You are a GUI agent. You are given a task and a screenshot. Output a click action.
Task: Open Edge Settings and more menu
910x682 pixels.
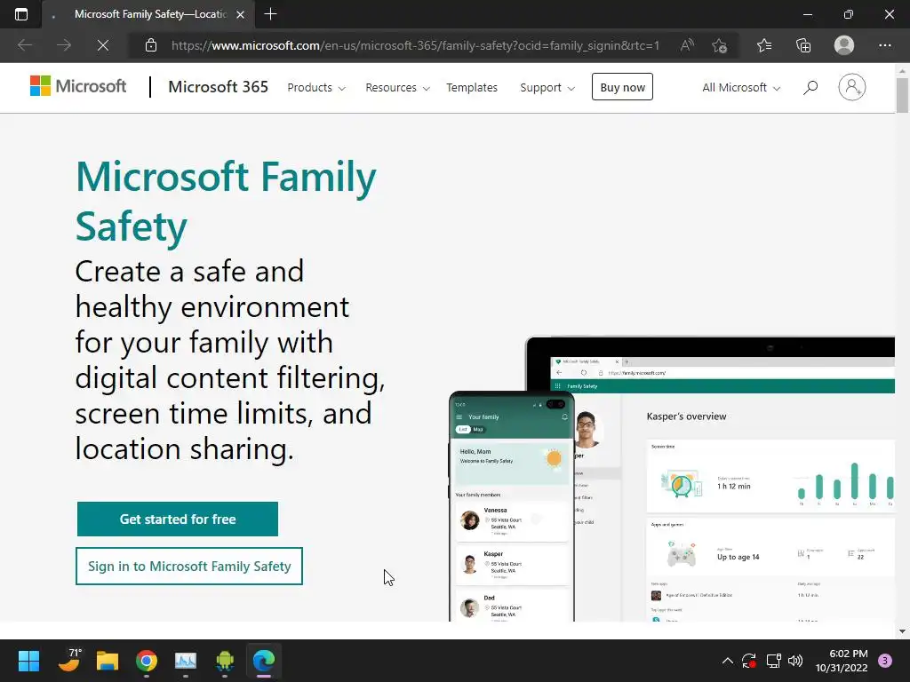click(885, 45)
